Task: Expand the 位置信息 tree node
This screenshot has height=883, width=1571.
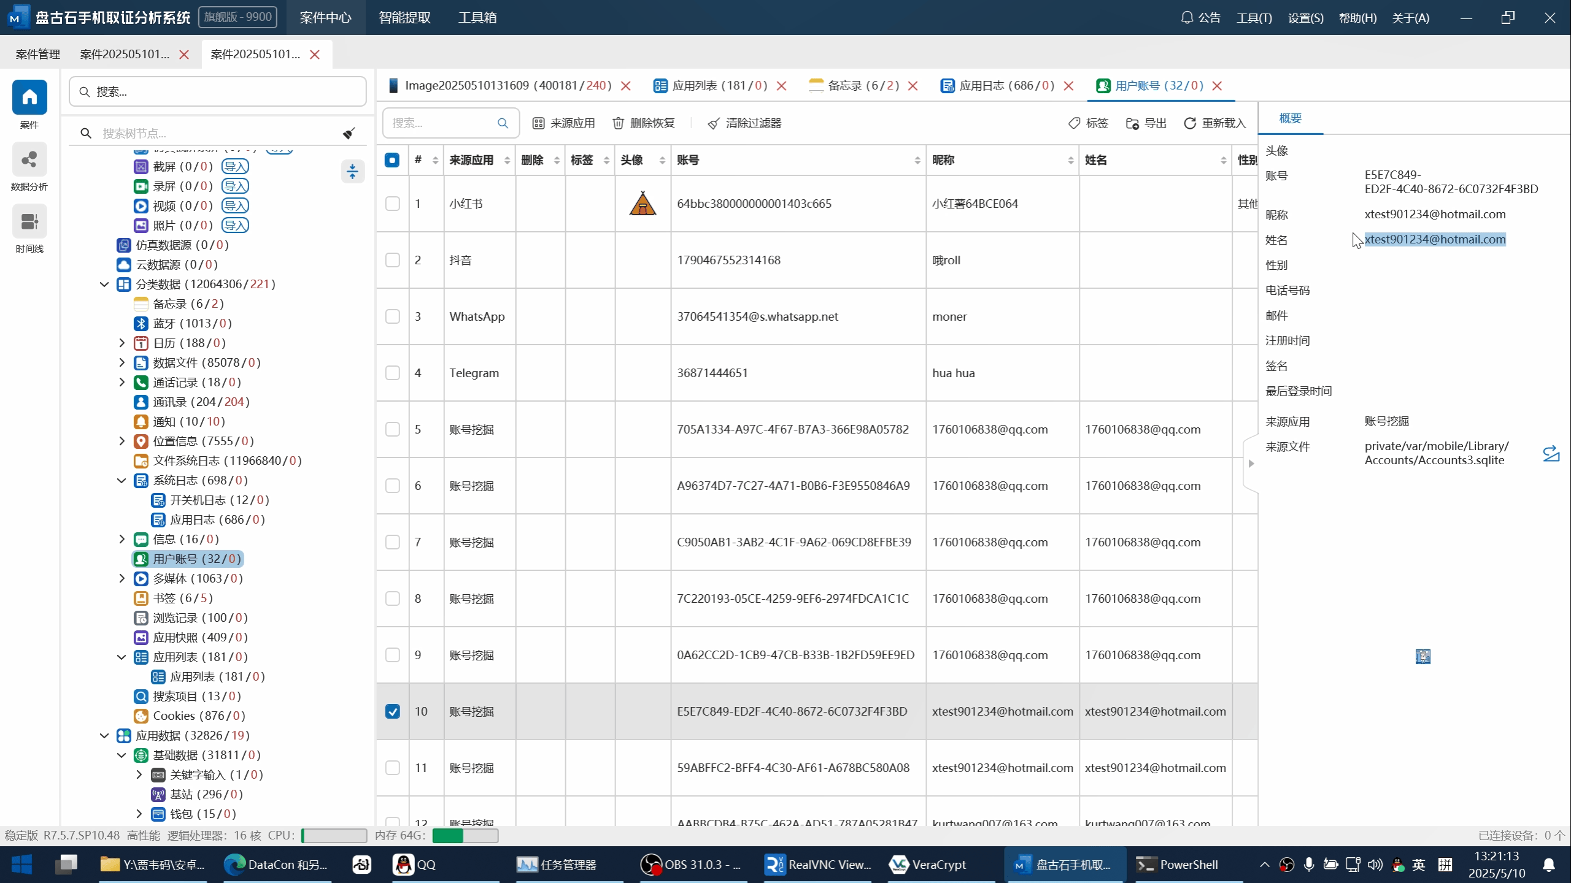Action: 122,441
